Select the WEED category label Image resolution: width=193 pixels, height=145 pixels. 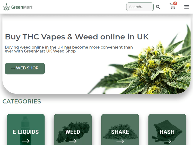point(73,132)
